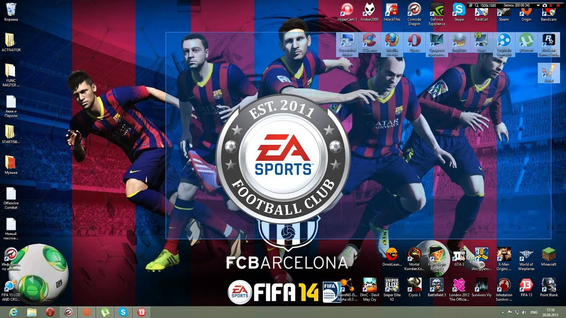
Task: Launch ImgBurn desktop shortcut
Action: pos(459,43)
